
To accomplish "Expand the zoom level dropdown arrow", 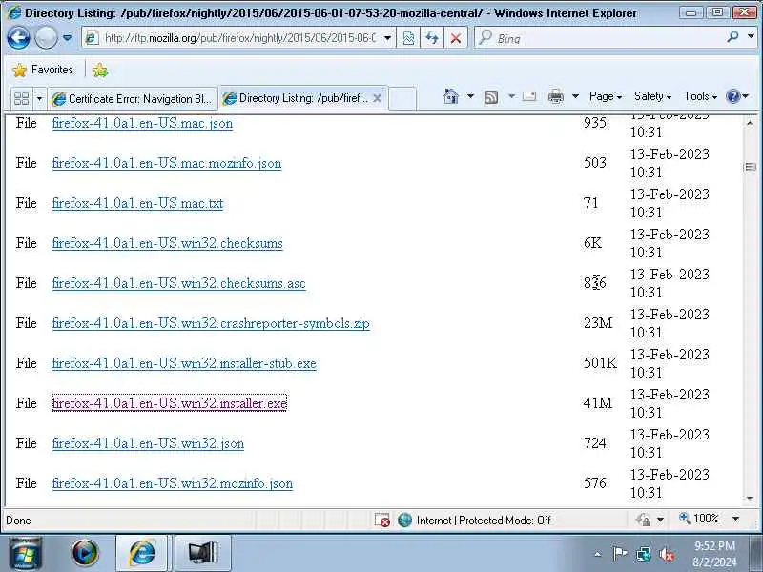I will pos(735,519).
